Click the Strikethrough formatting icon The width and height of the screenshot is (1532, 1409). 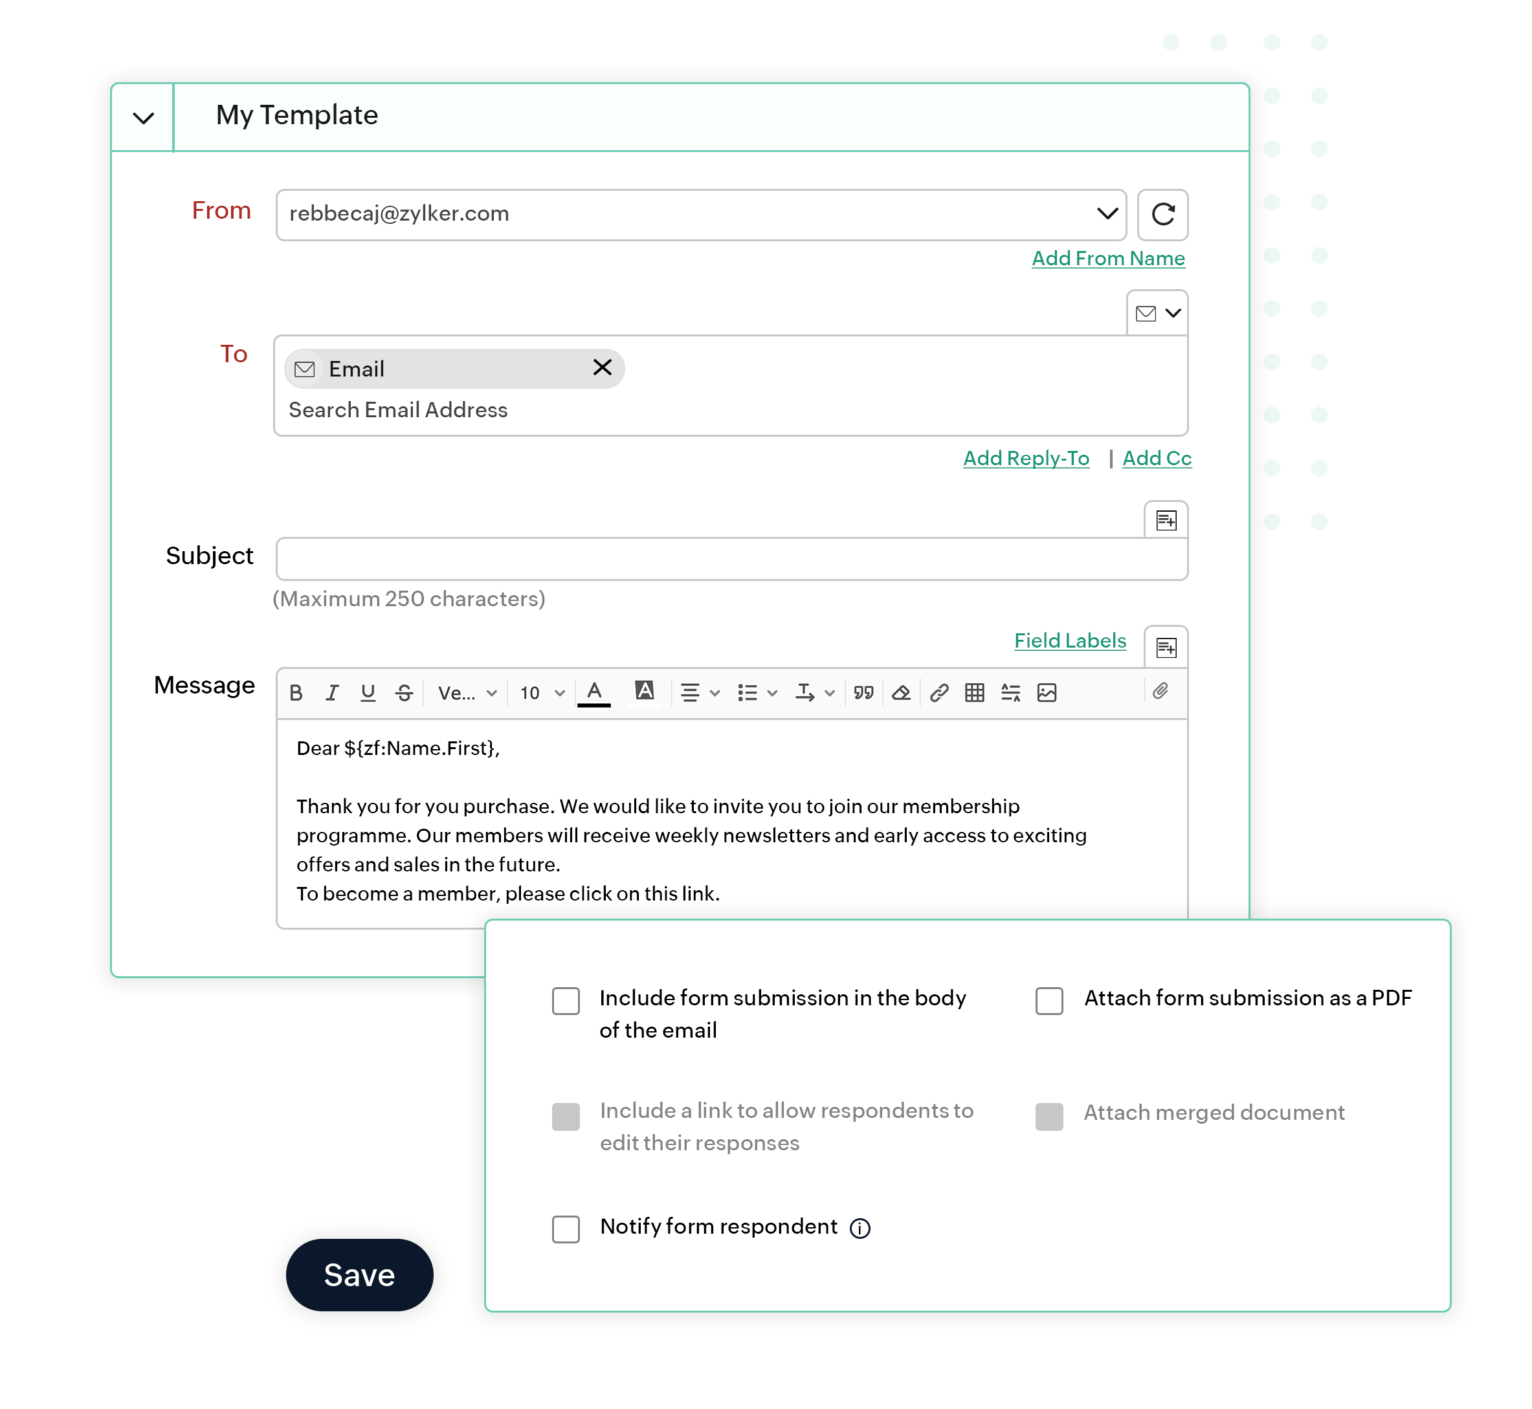coord(405,691)
